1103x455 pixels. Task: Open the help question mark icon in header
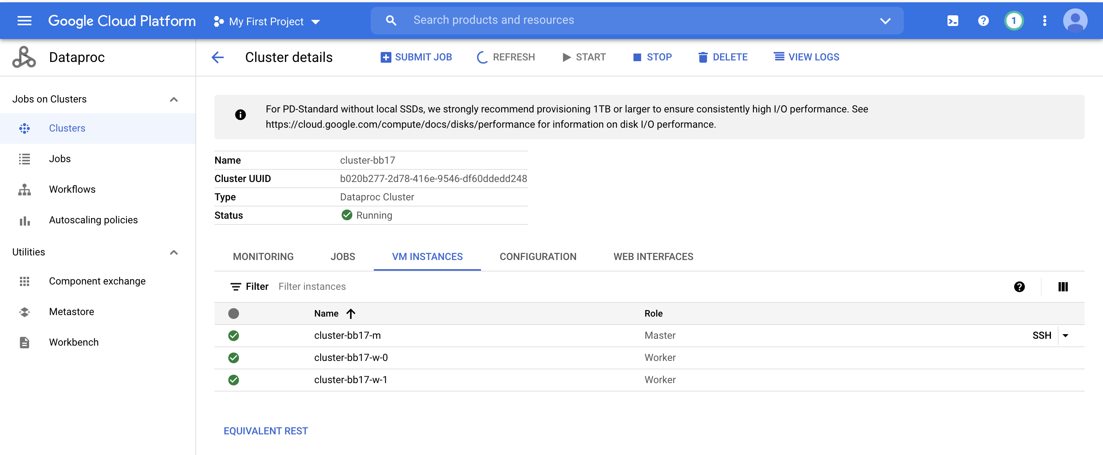tap(983, 21)
